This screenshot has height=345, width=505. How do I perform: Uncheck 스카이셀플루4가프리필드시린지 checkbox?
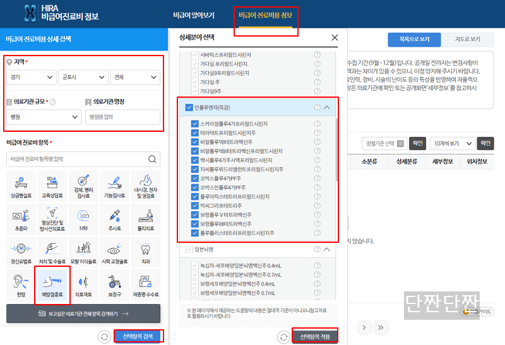[x=194, y=124]
